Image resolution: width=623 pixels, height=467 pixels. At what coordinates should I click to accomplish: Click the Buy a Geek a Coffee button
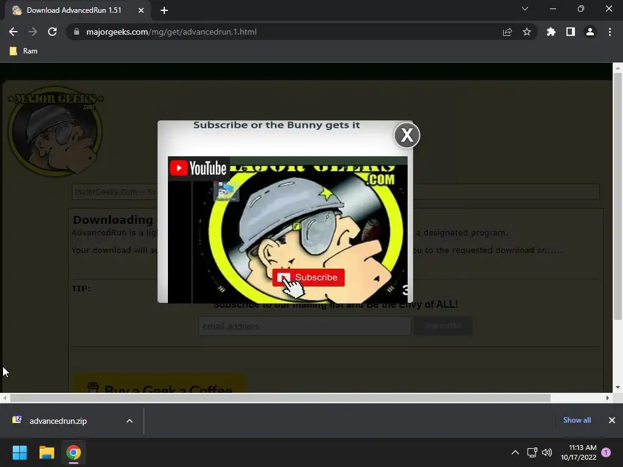(x=159, y=384)
